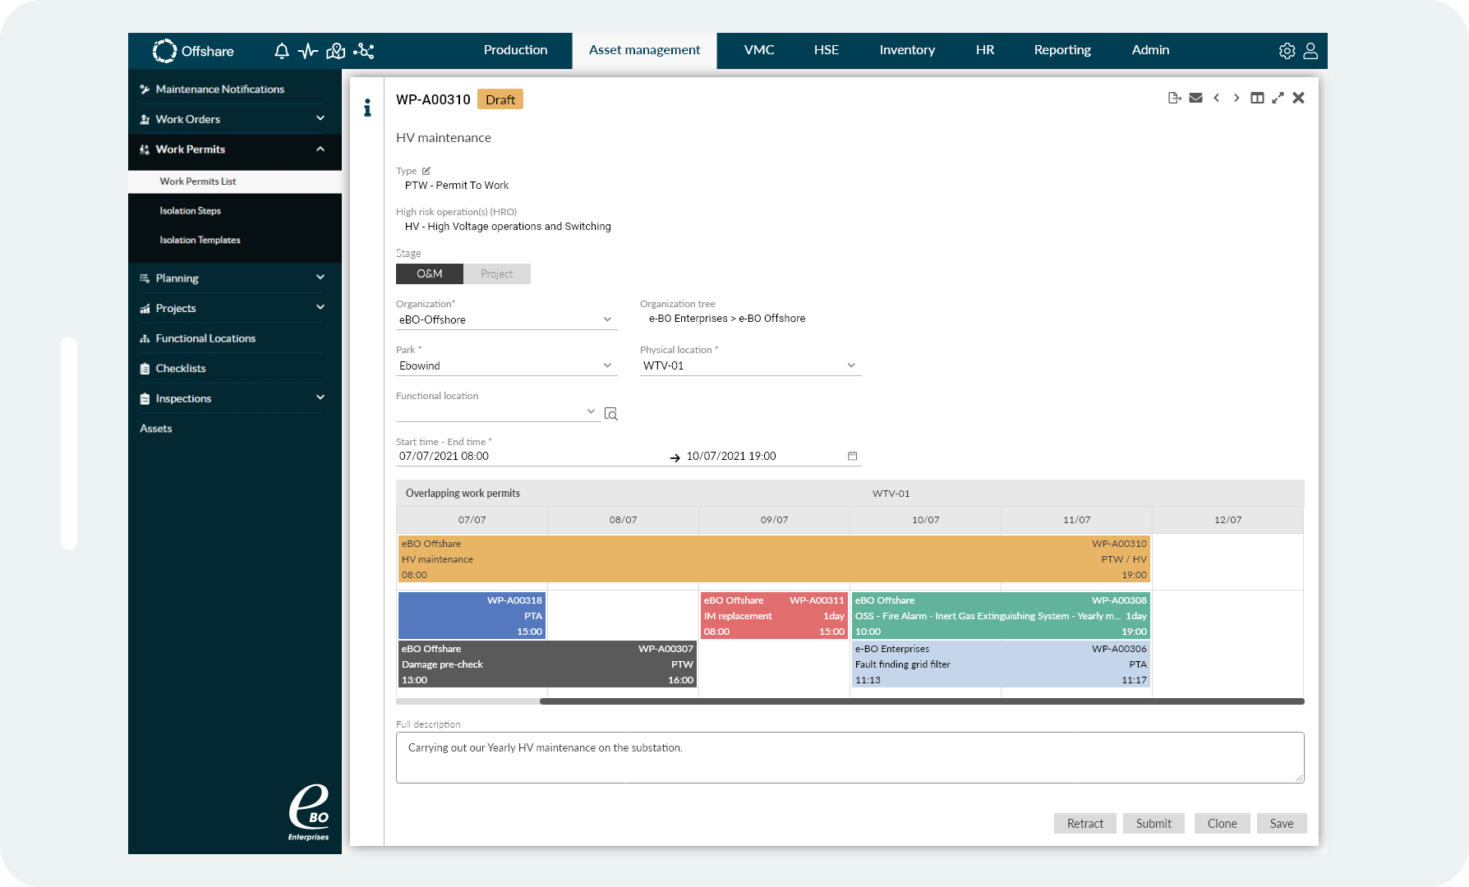Image resolution: width=1469 pixels, height=887 pixels.
Task: Click Full description text area
Action: pyautogui.click(x=850, y=757)
